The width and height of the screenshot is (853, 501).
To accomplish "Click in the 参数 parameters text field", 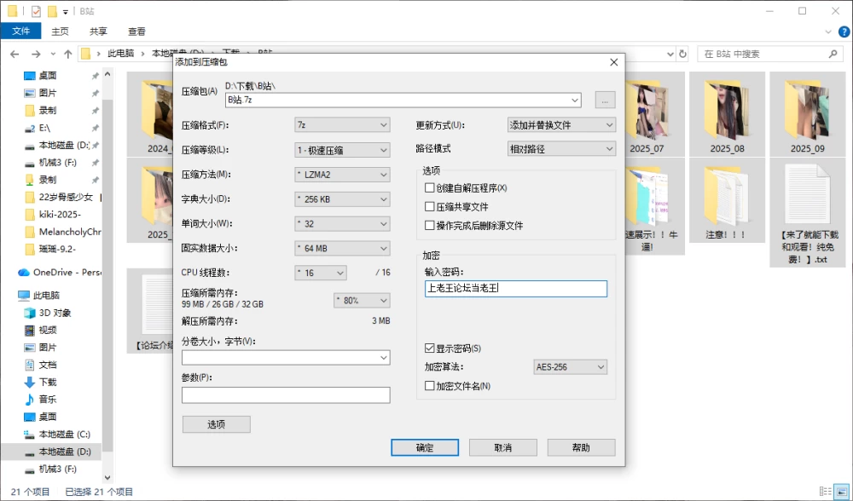I will click(x=286, y=395).
